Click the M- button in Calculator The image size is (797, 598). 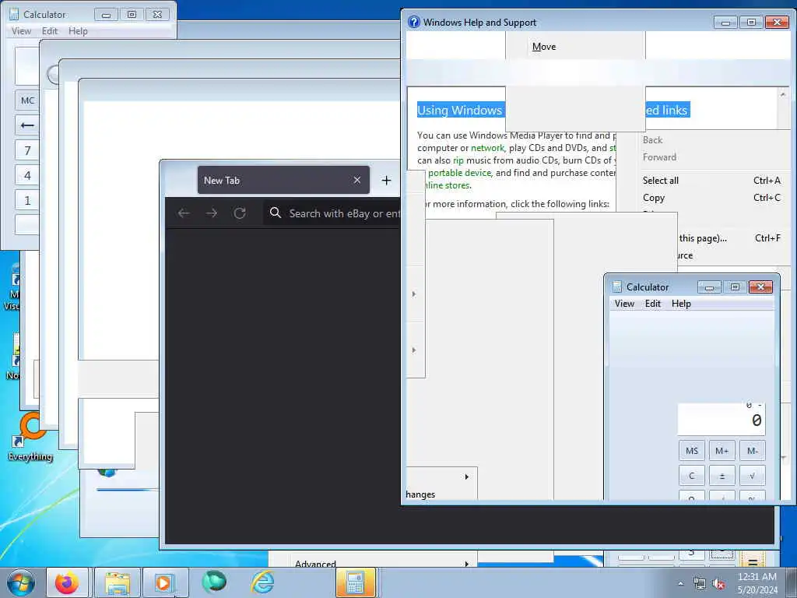click(753, 451)
